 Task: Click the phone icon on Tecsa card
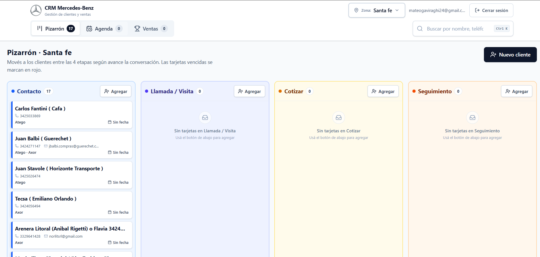17,206
